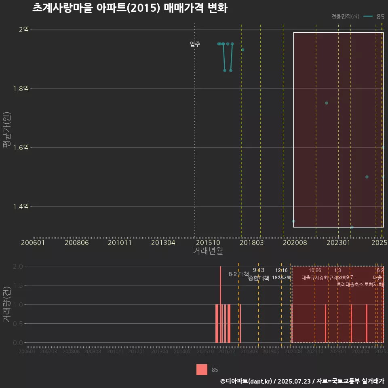This screenshot has width=388, height=388.
Task: Select the 1.8억 y-axis label
Action: (x=21, y=89)
